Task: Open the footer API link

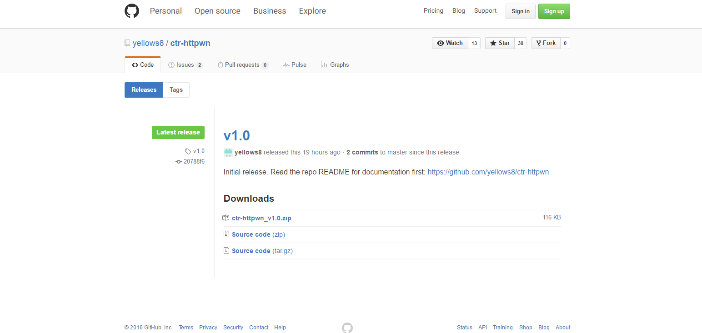Action: pyautogui.click(x=482, y=328)
